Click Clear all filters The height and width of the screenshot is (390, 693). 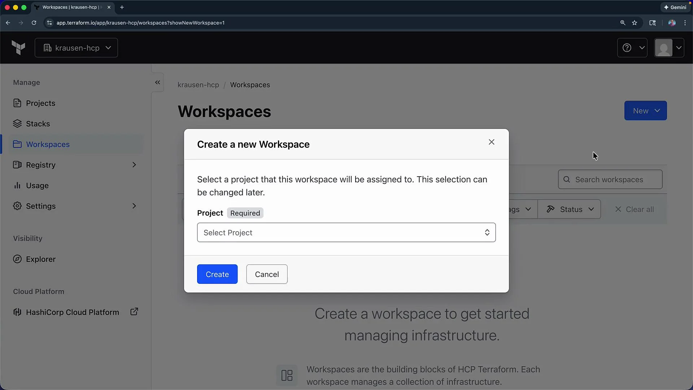(634, 209)
